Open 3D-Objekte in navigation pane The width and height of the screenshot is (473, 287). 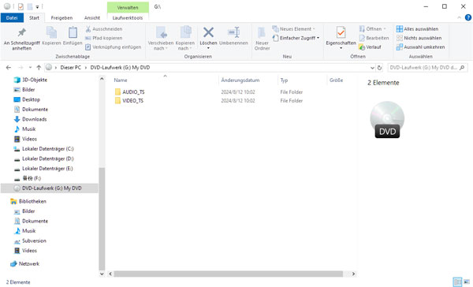31,80
